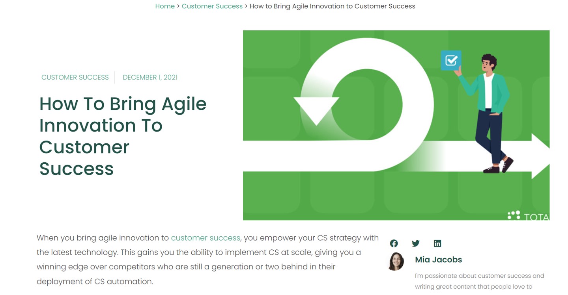Click the current page breadcrumb title

(x=333, y=6)
